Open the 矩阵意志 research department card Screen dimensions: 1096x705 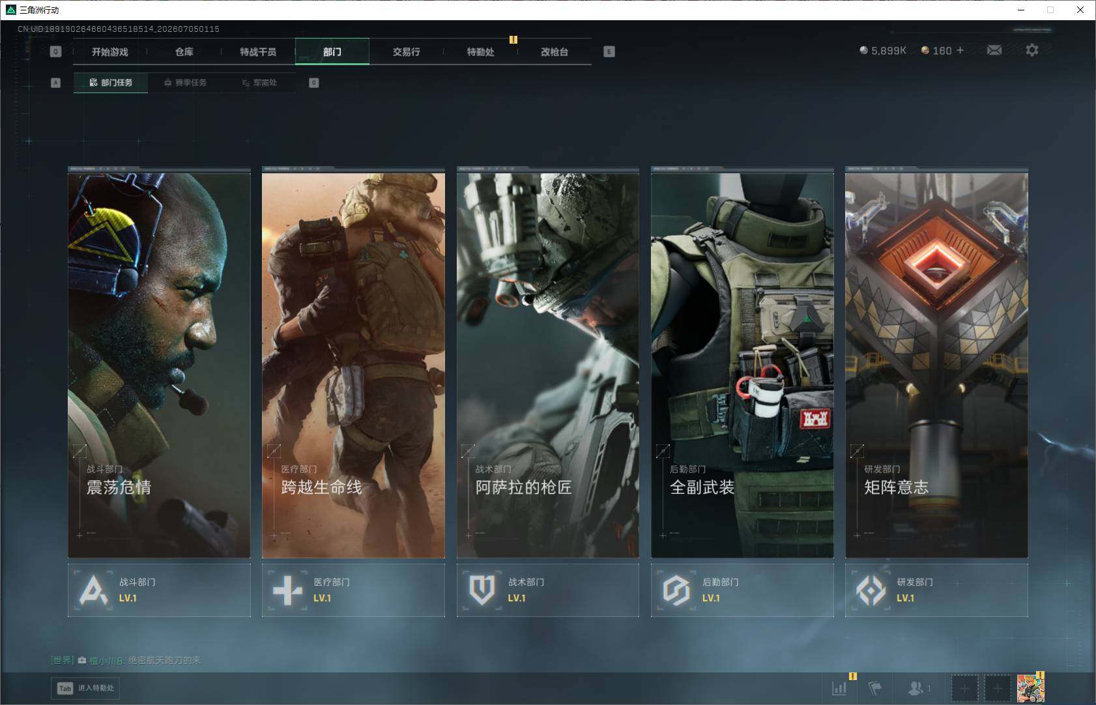click(x=936, y=362)
